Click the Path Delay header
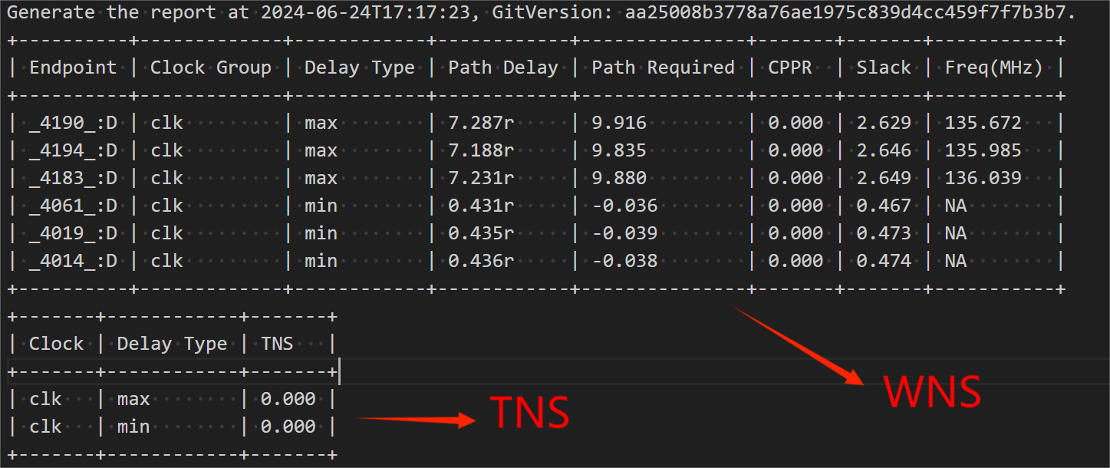This screenshot has width=1110, height=468. 503,68
